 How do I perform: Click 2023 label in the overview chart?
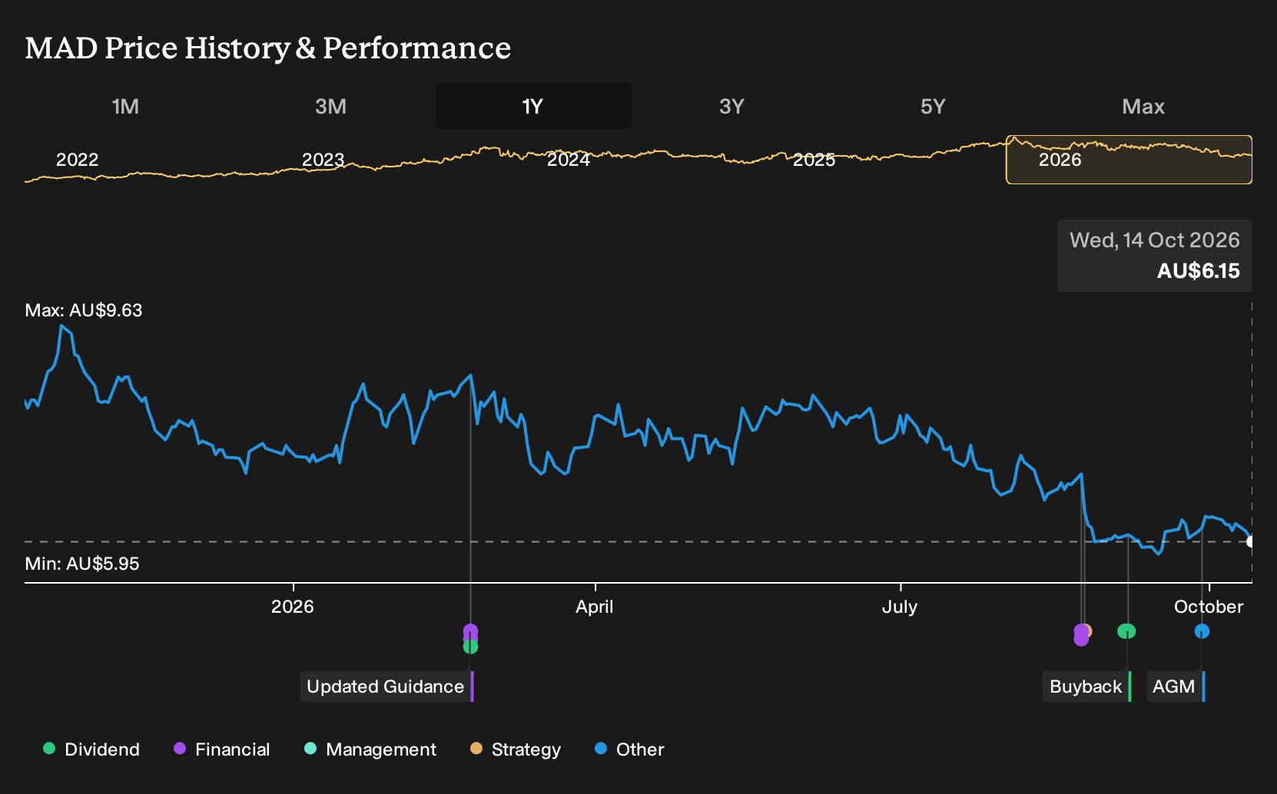[323, 160]
